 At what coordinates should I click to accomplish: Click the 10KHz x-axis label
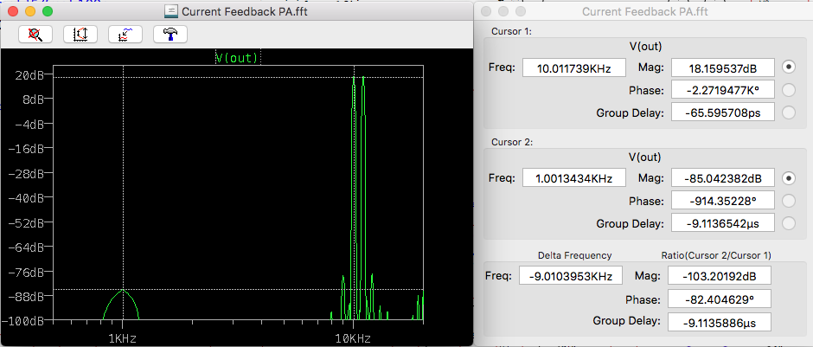tap(353, 338)
